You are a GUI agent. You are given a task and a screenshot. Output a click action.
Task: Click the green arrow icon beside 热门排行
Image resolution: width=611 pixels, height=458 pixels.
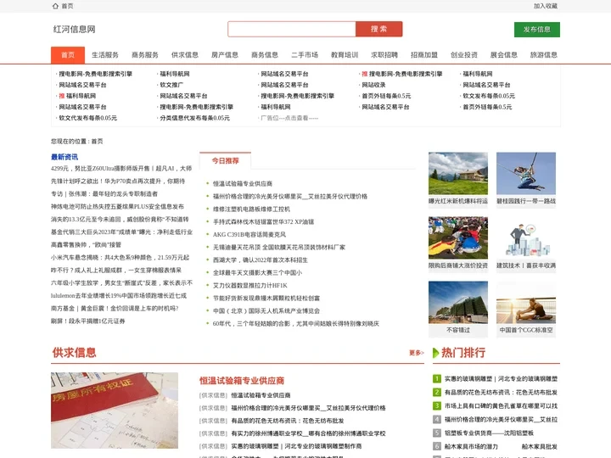[436, 353]
